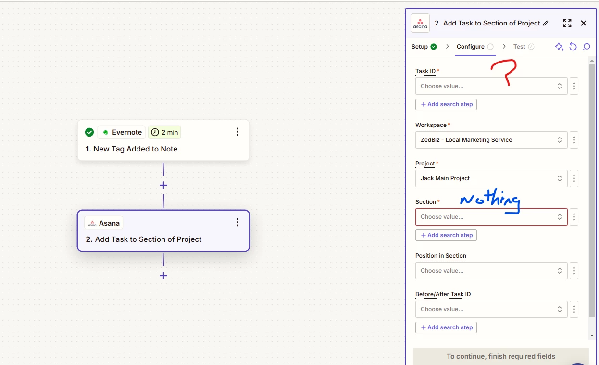Open the Task ID dropdown

click(491, 86)
